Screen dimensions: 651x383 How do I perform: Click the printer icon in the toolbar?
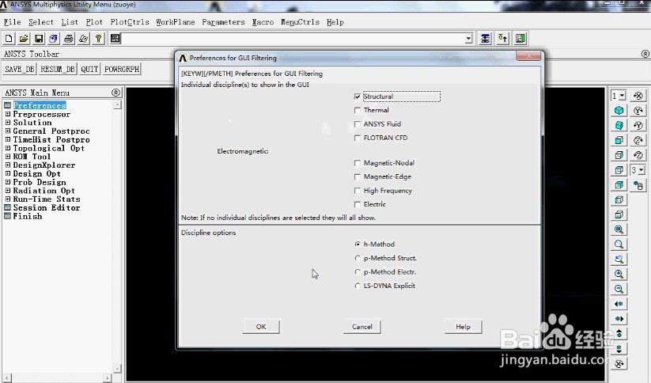[69, 39]
